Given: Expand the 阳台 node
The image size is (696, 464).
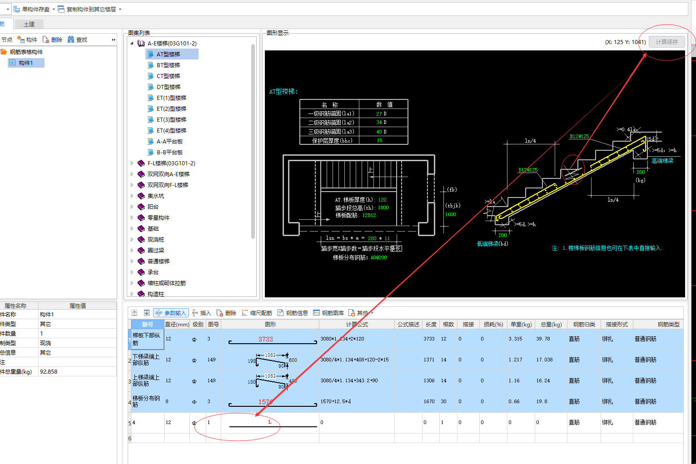Looking at the screenshot, I should click(x=132, y=207).
